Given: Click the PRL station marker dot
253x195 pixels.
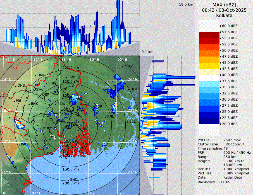Looking at the screenshot, I should click(14, 101).
